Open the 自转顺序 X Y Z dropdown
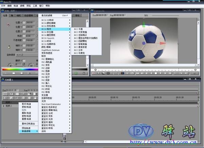 (27, 55)
